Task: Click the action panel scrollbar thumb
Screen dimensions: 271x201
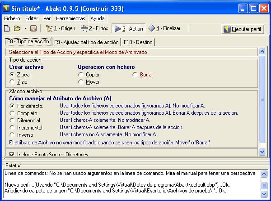Action: pyautogui.click(x=262, y=99)
